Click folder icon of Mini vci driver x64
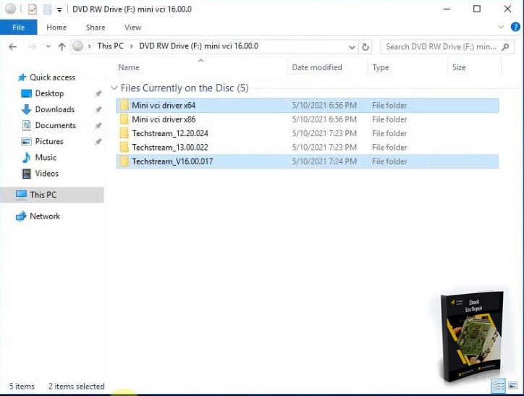Viewport: 524px width, 396px height. click(x=124, y=105)
